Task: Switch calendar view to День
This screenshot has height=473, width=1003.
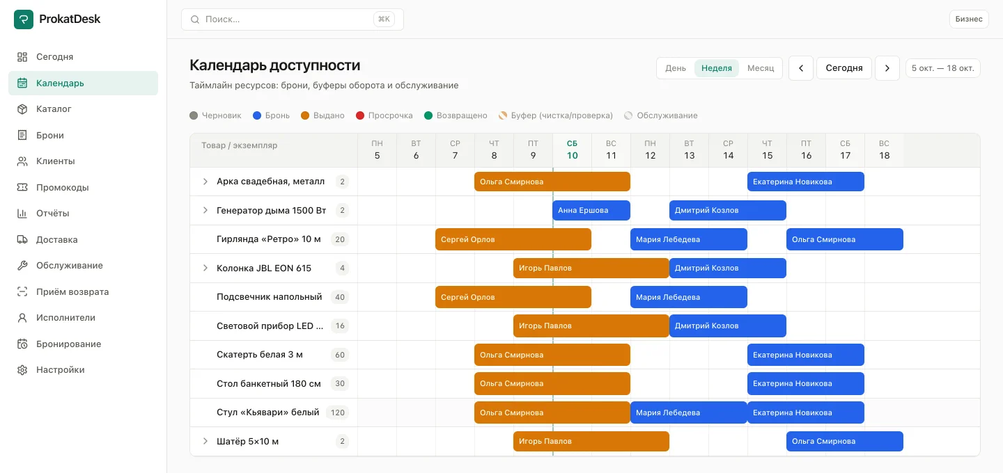Action: (x=676, y=68)
